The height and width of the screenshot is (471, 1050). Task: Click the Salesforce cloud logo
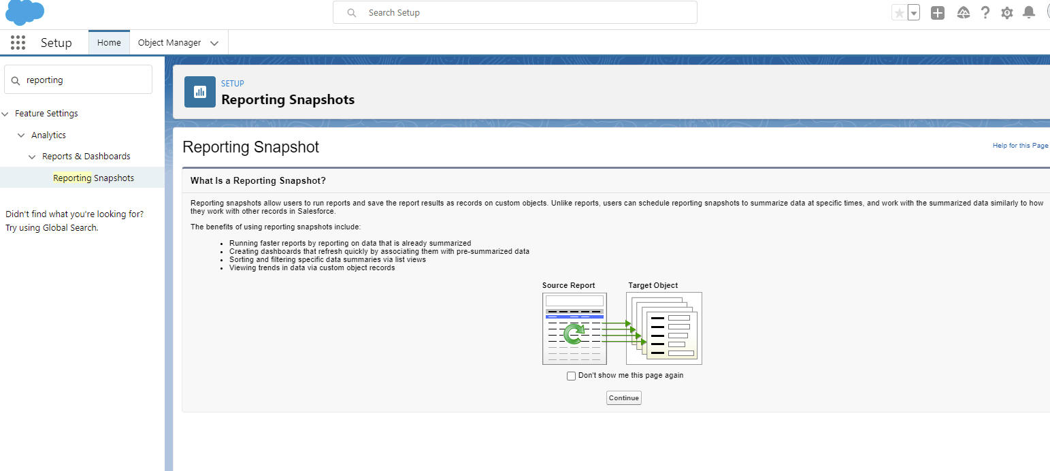tap(25, 13)
